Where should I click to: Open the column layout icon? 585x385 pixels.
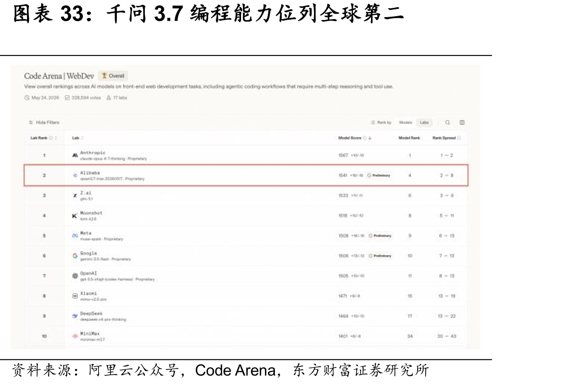(x=462, y=122)
